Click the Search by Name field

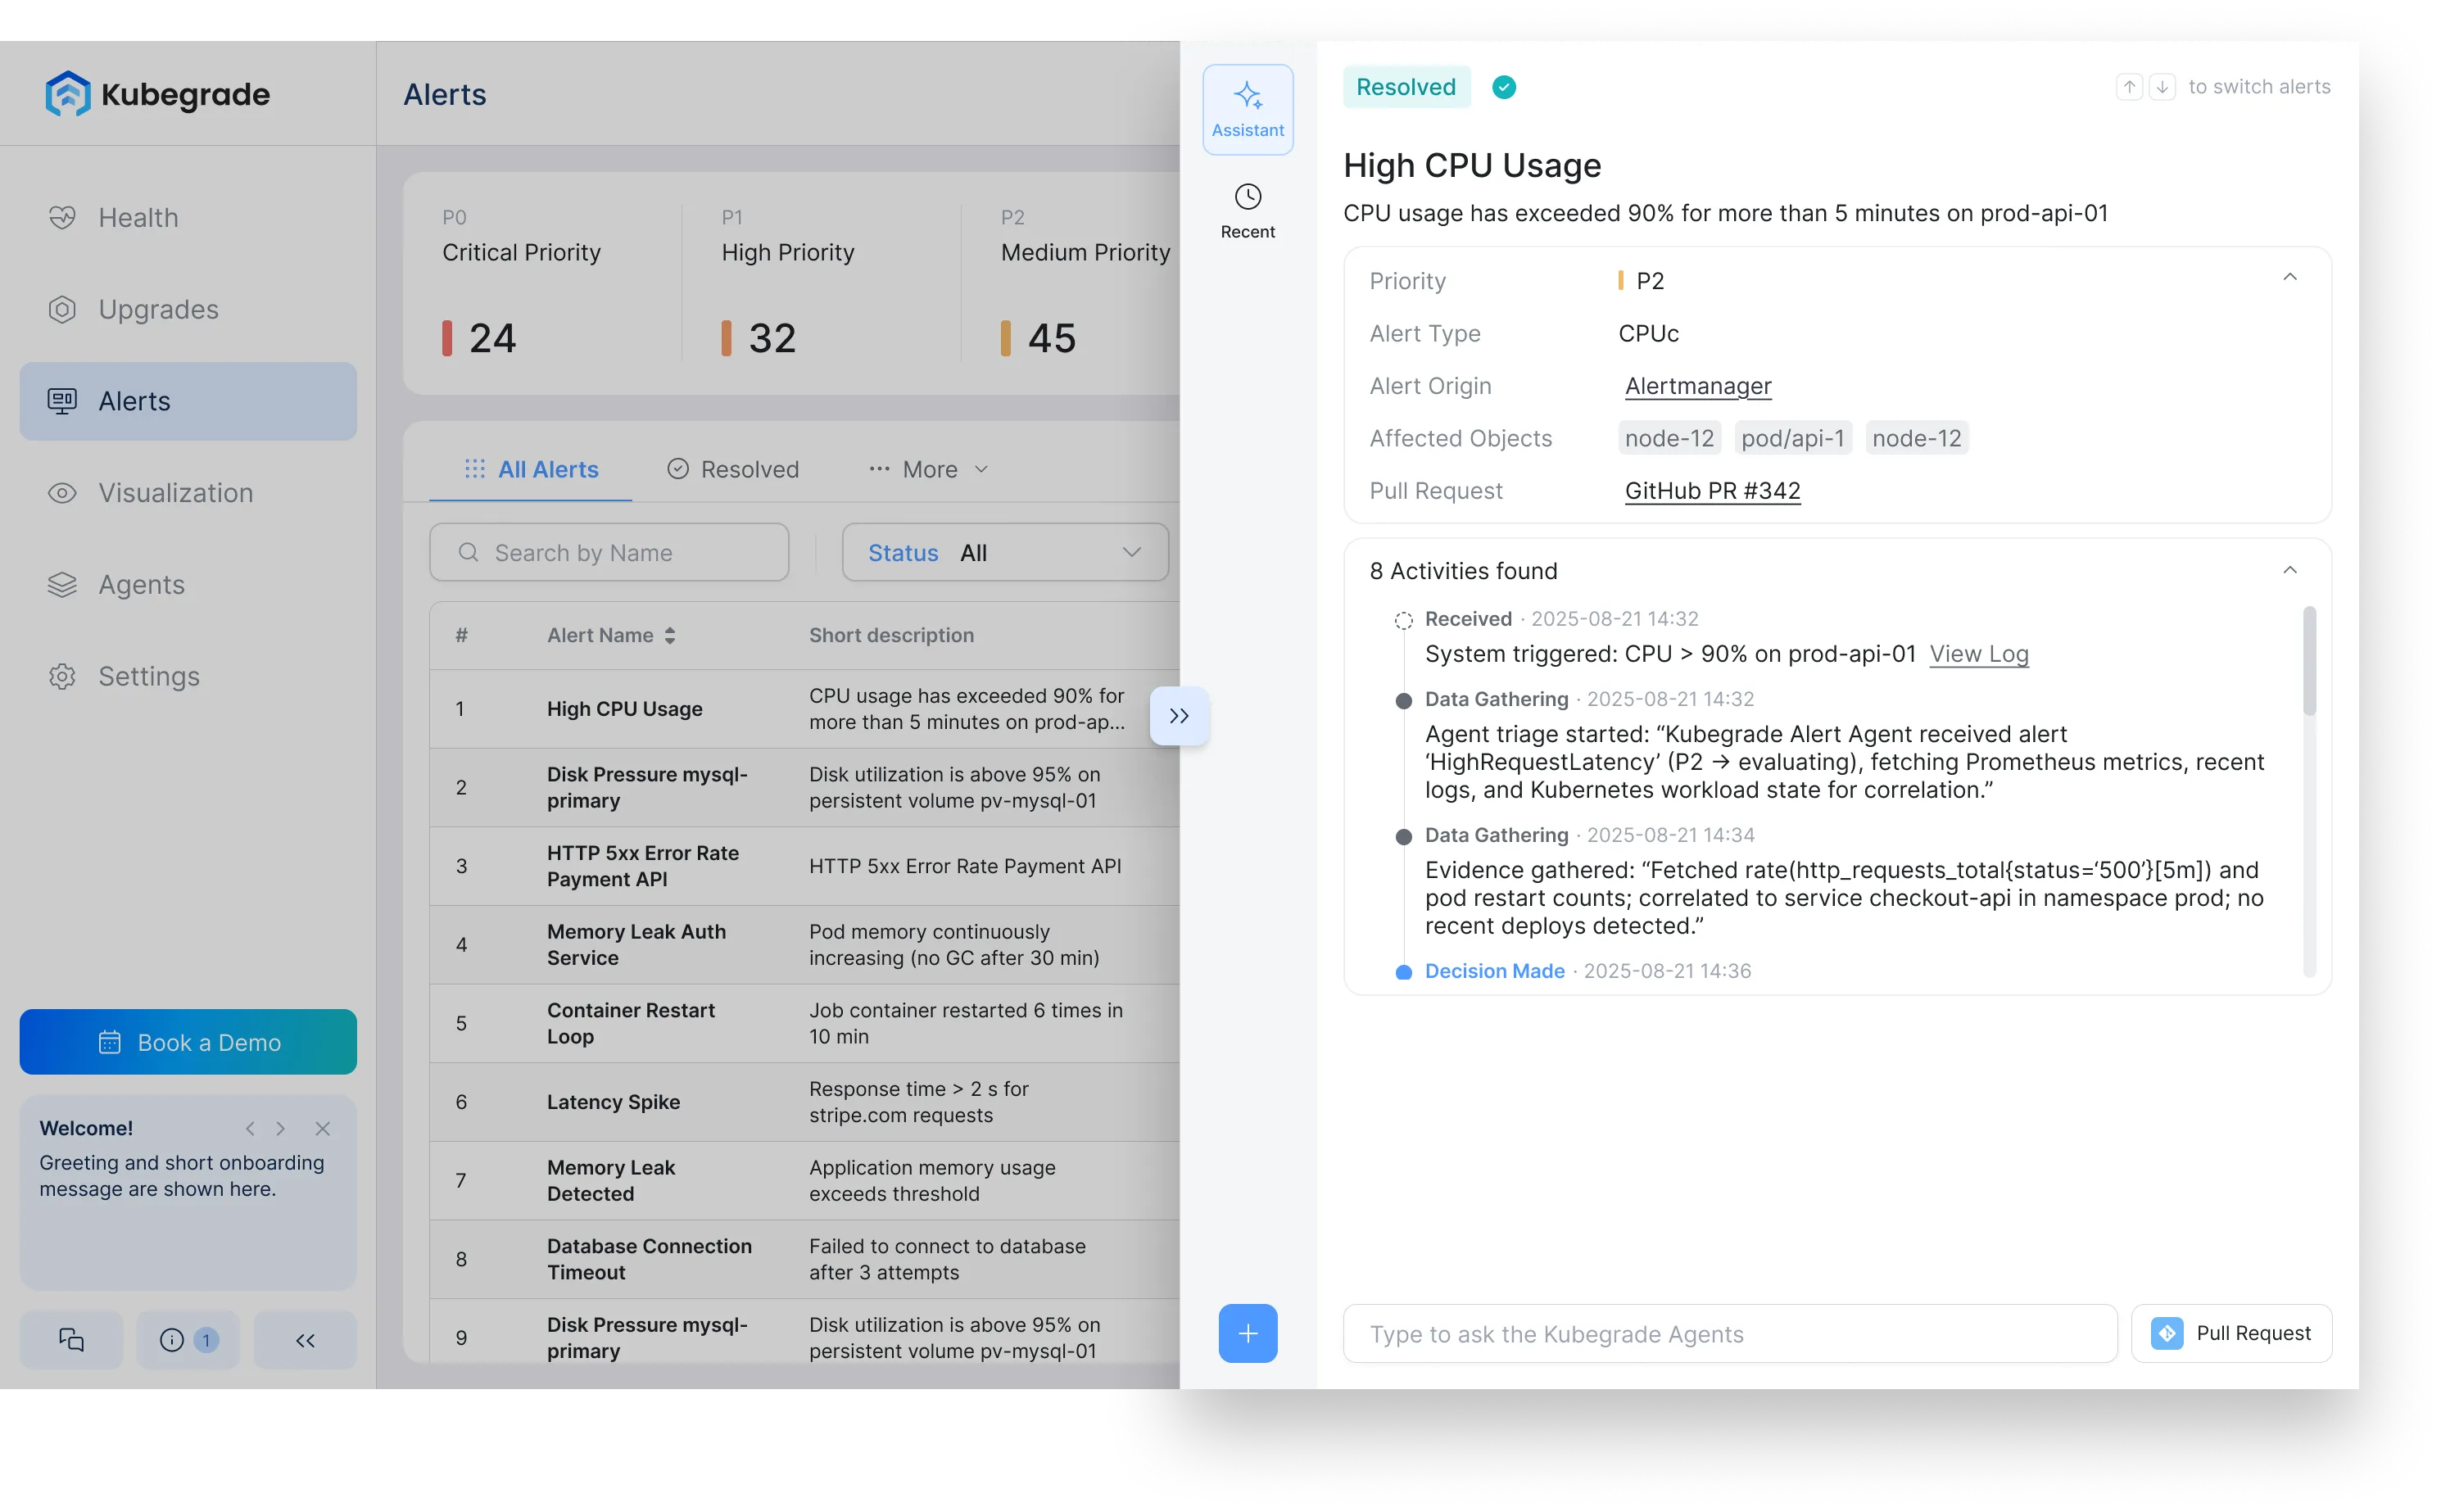point(609,552)
